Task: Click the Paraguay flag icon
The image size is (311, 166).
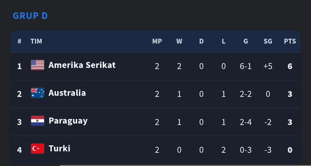Action: tap(37, 121)
